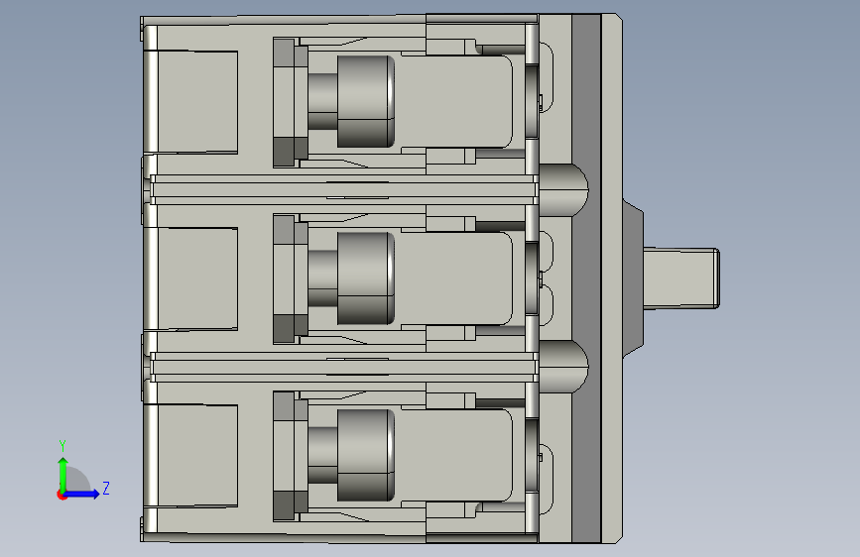
Task: Select the "Z" axis label
Action: tap(106, 488)
